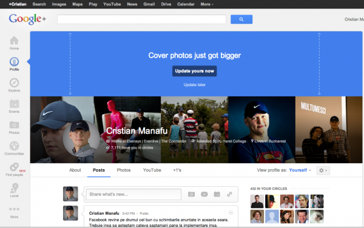364x228 pixels.
Task: Open the Events calendar icon
Action: pos(14,106)
